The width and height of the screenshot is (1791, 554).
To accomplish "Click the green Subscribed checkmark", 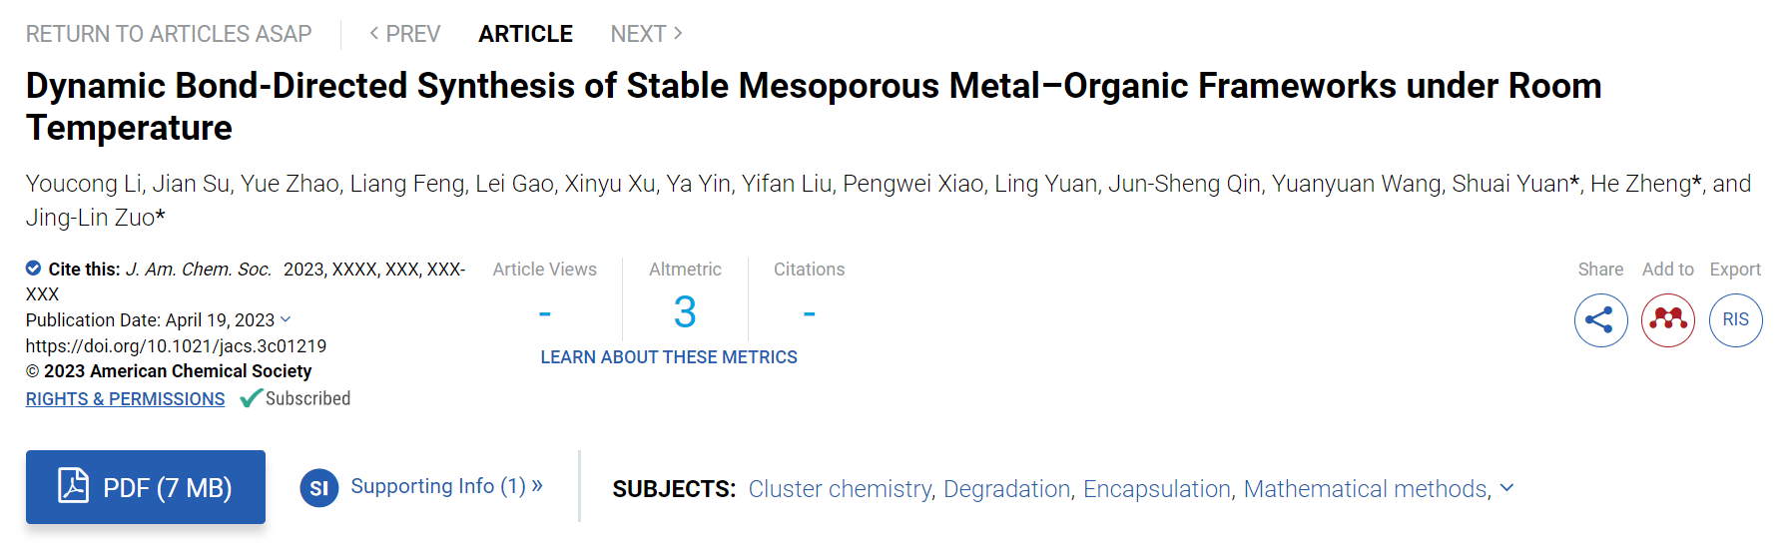I will 251,398.
